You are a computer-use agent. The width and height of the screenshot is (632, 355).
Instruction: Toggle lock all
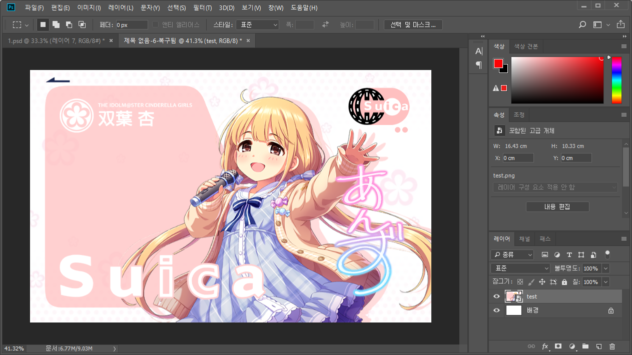click(x=564, y=282)
